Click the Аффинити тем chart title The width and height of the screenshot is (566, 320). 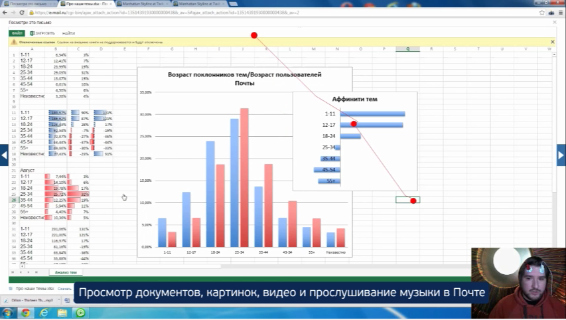[354, 99]
